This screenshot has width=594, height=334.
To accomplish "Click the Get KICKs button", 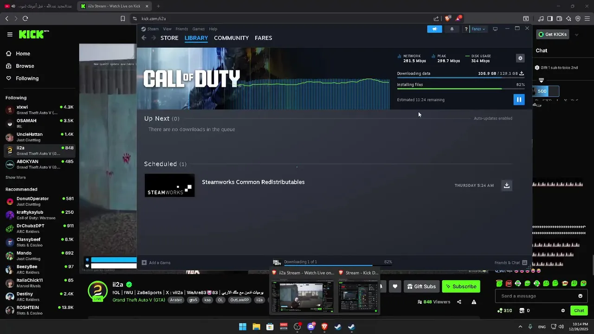I will tap(553, 34).
